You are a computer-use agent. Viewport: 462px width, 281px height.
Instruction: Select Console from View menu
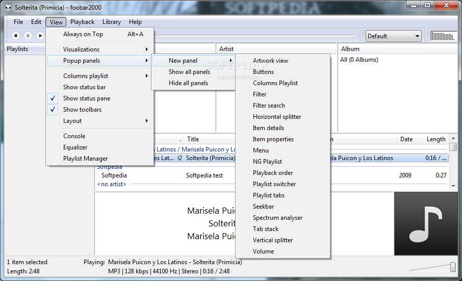(100, 136)
